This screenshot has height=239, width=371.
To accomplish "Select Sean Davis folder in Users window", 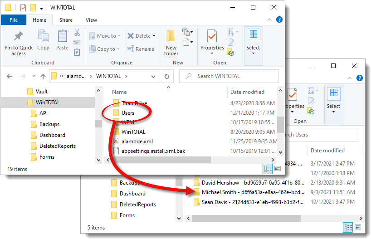I will coord(248,202).
